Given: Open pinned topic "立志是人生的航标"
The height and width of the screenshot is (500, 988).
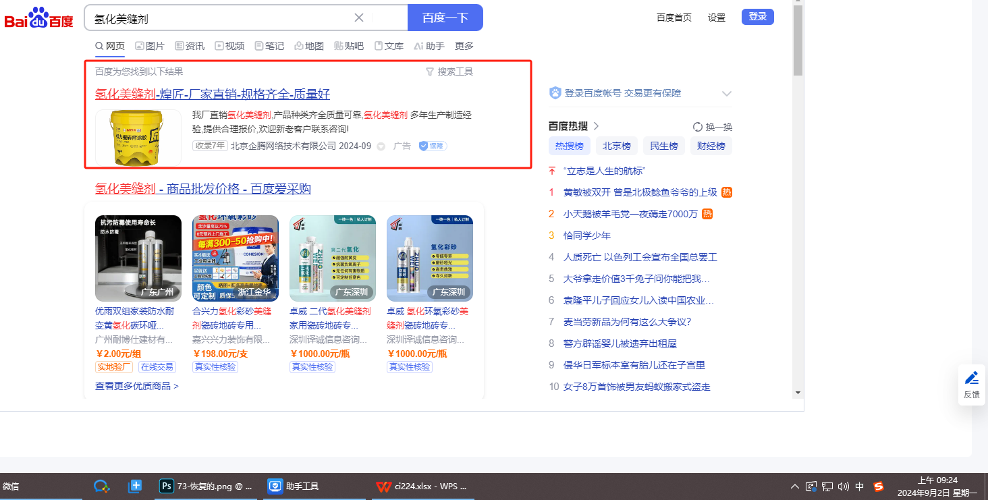Looking at the screenshot, I should click(605, 171).
